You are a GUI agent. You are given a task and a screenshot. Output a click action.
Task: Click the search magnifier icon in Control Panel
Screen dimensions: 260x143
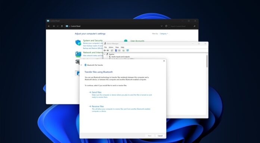(x=195, y=26)
